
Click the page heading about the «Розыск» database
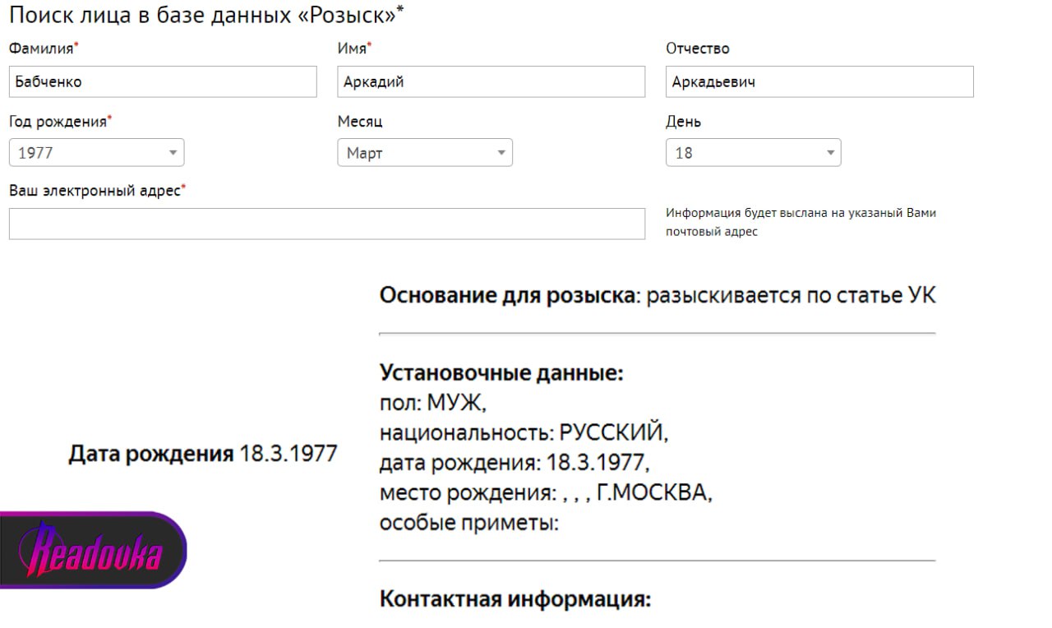pos(205,15)
